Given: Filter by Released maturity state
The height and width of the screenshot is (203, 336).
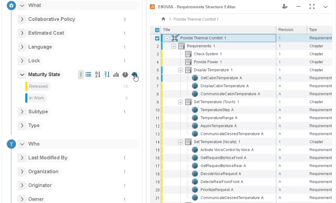Looking at the screenshot, I should [x=38, y=86].
